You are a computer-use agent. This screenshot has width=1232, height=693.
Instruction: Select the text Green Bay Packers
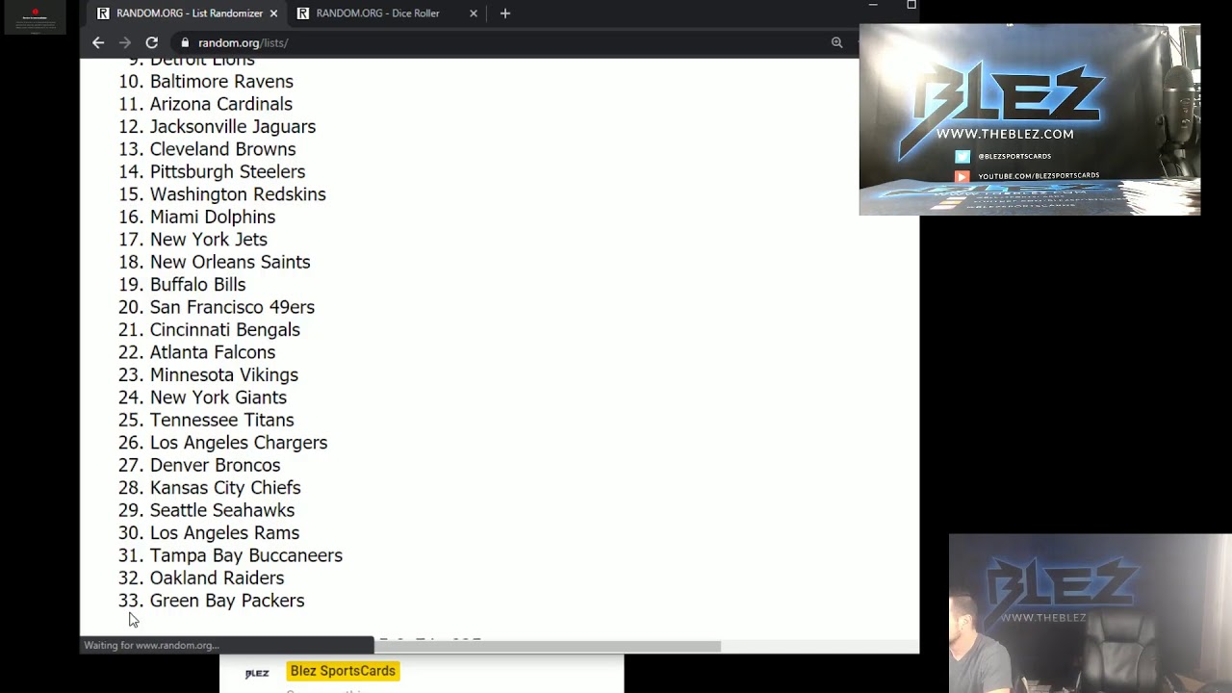(x=227, y=602)
